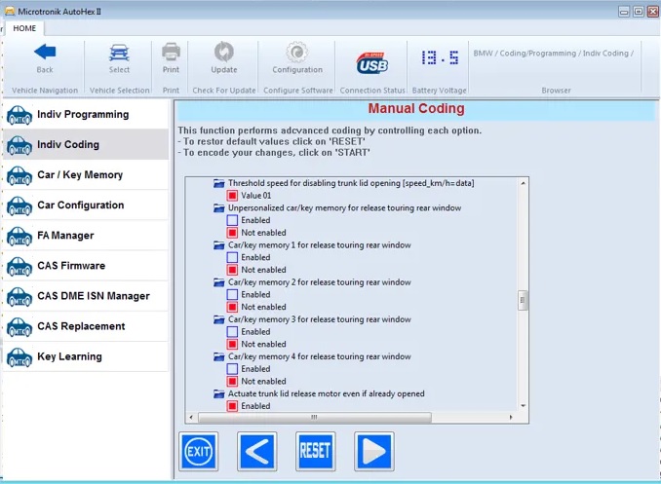Click the Manual Coding heading

416,109
